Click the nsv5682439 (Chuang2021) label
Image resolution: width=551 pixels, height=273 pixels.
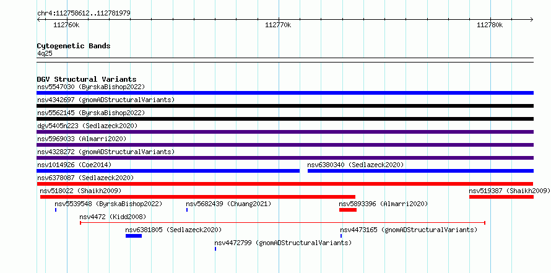point(228,204)
